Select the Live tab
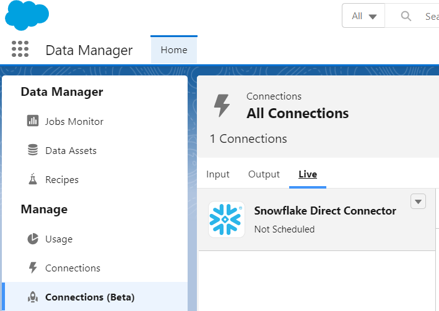This screenshot has width=439, height=311. (x=308, y=174)
